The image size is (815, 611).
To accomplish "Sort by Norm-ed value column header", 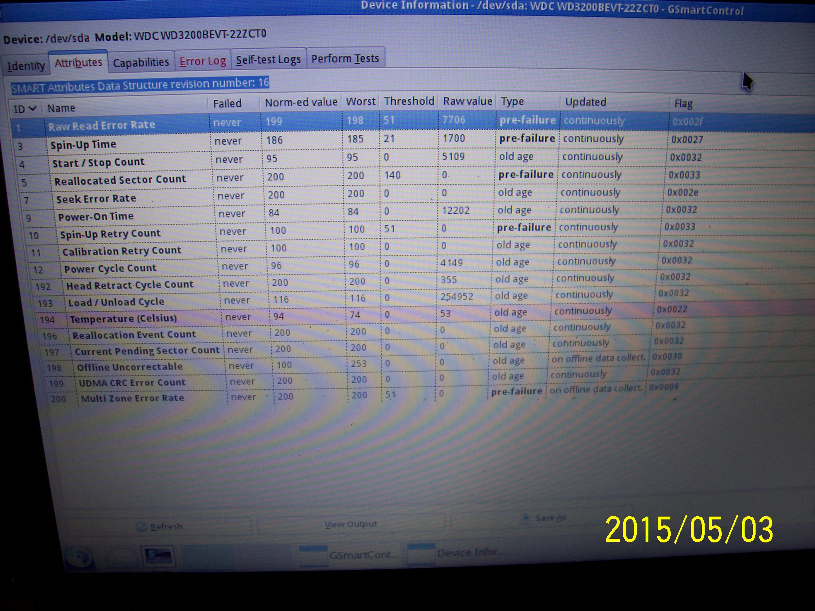I will click(301, 102).
